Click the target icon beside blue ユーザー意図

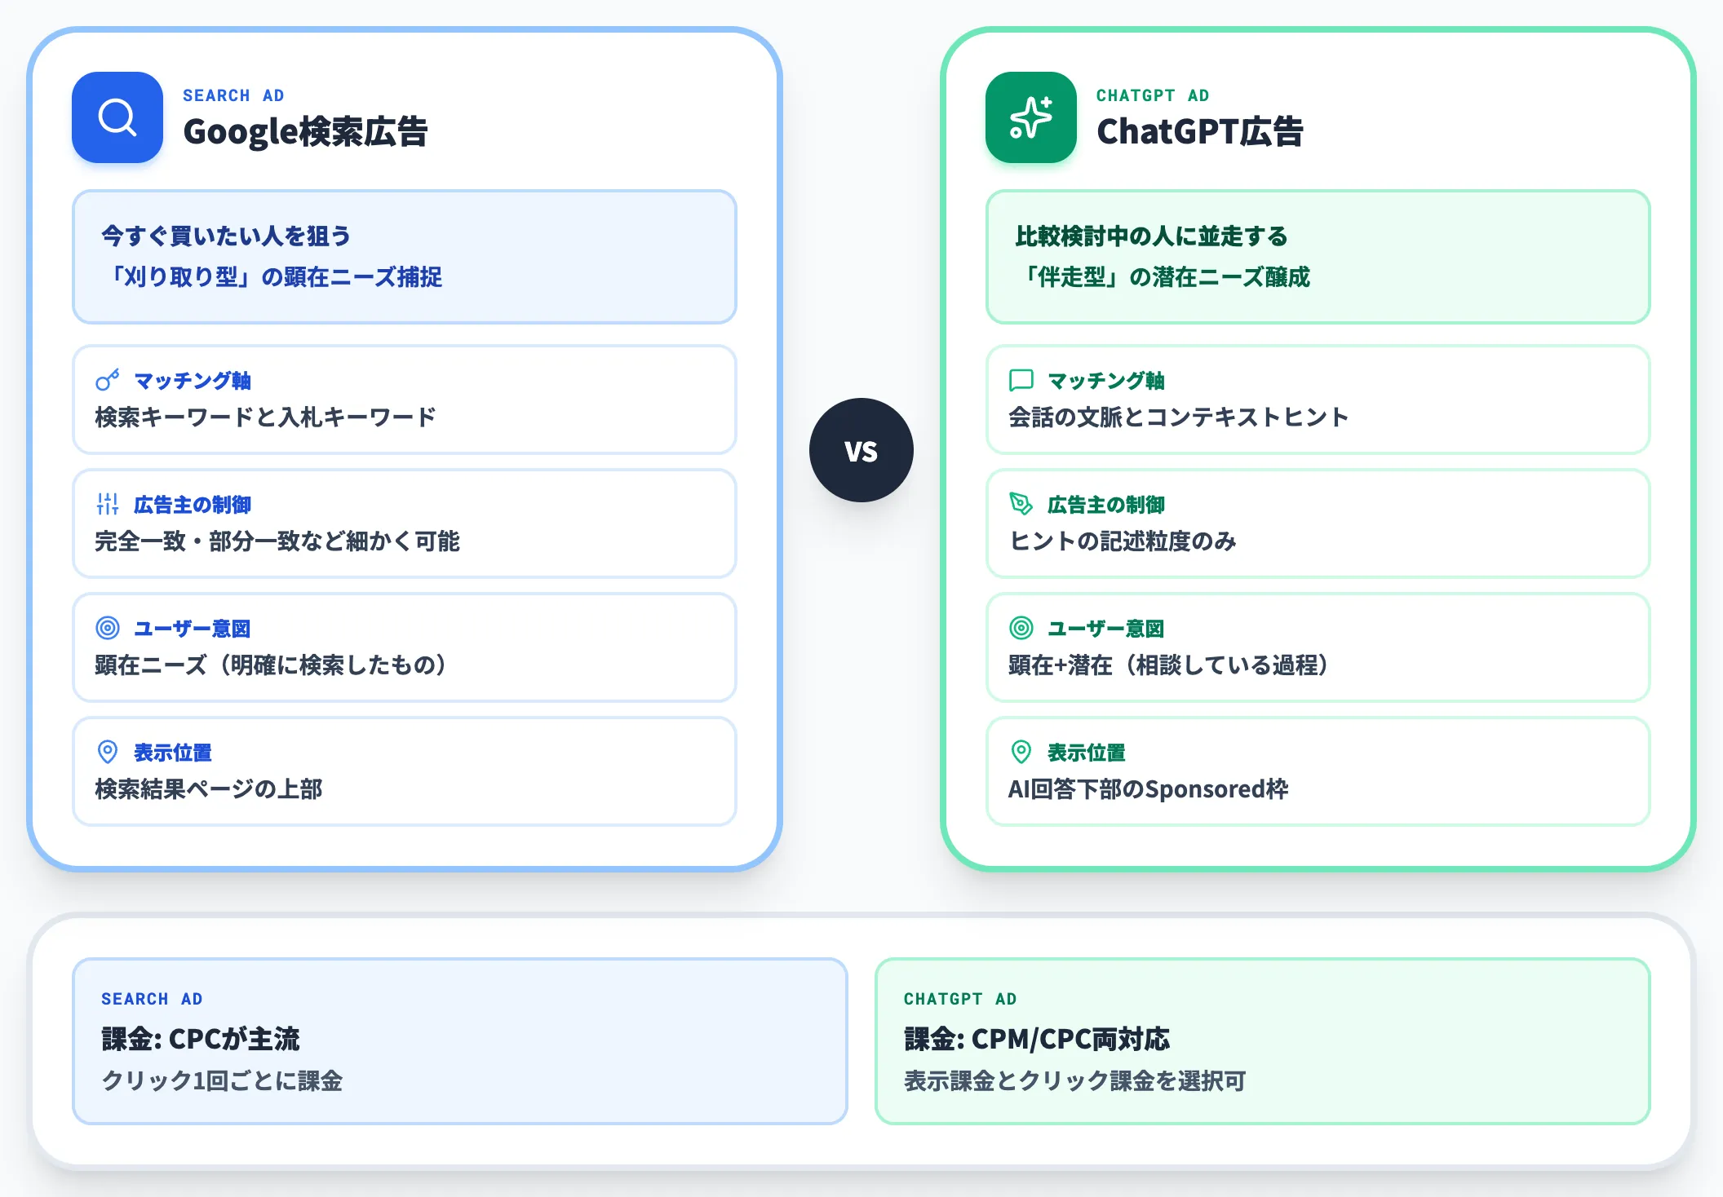tap(108, 628)
